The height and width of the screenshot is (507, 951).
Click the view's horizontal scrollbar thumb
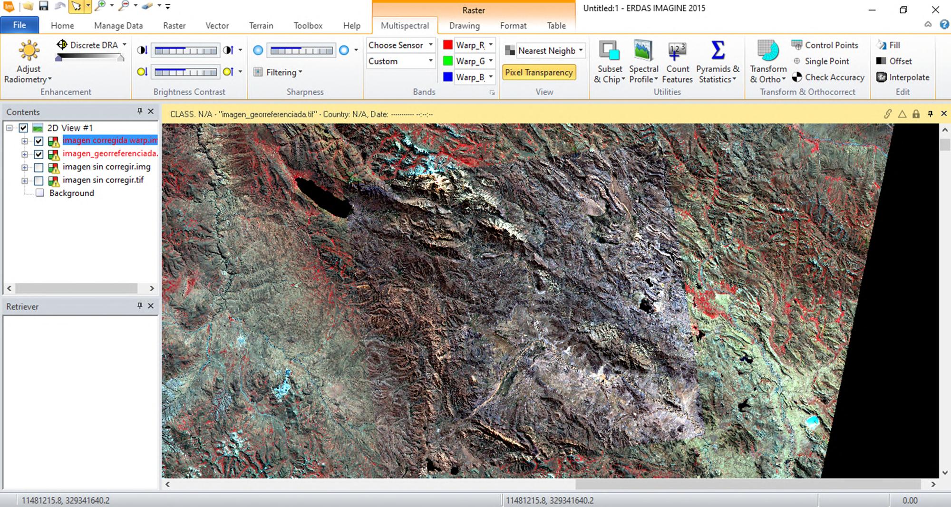pos(747,484)
